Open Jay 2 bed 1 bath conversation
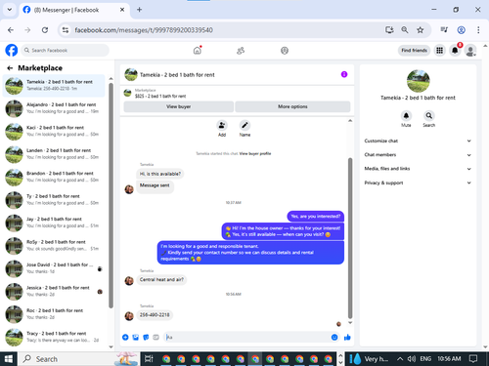This screenshot has height=366, width=489. click(x=54, y=223)
